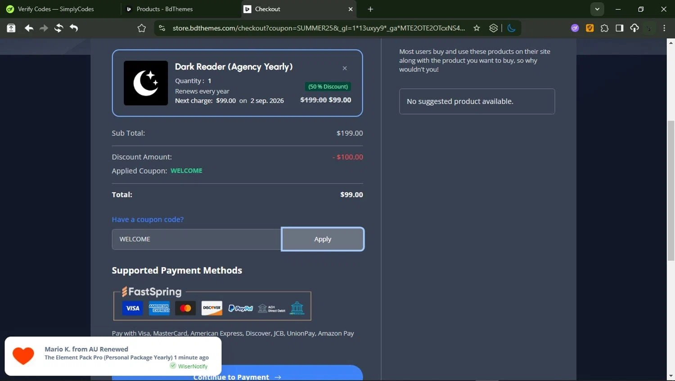Click the vertical scrollbar thumb
Image resolution: width=675 pixels, height=381 pixels.
671,191
